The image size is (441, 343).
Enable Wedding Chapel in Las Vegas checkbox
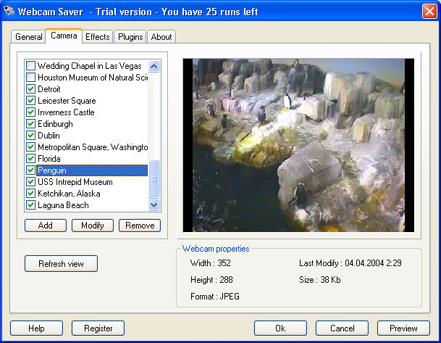point(30,66)
